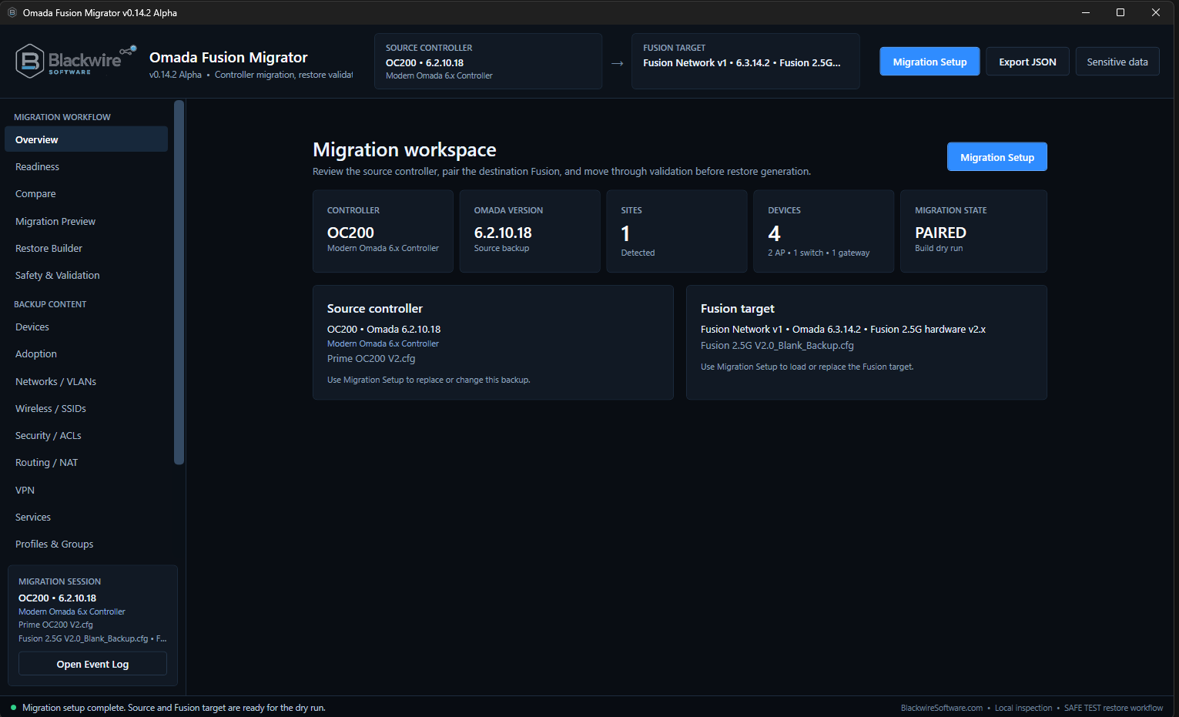Click the Sites detected card
1179x717 pixels.
[677, 231]
